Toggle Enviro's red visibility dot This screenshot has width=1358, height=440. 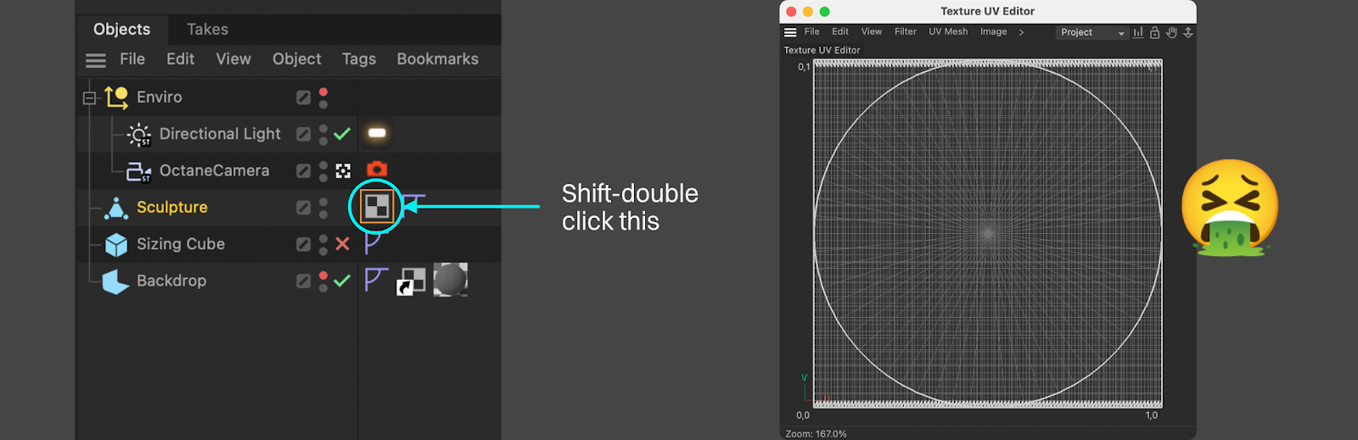323,92
